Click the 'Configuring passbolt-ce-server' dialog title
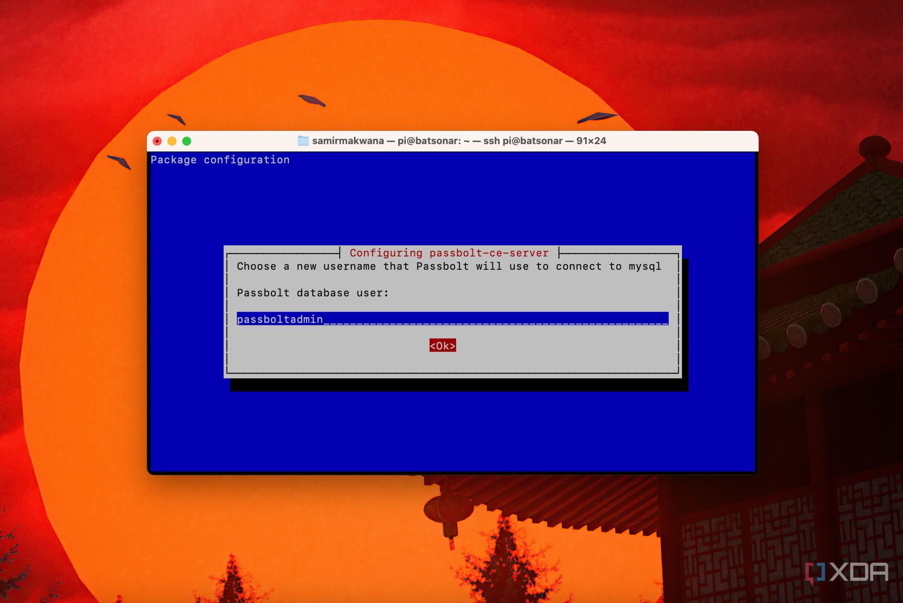Screen dimensions: 903x603 449,253
